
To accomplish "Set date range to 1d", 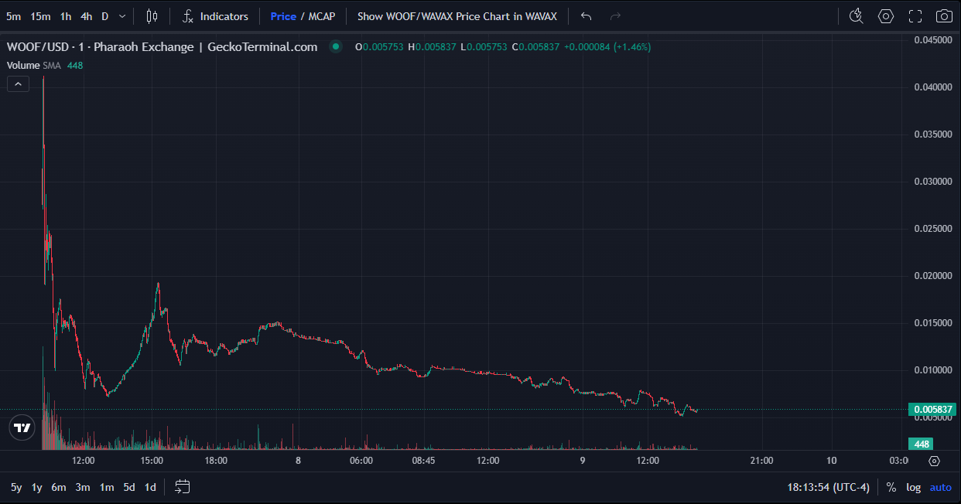I will click(x=150, y=487).
